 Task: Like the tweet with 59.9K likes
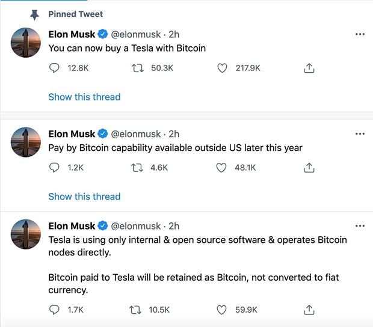click(x=222, y=310)
